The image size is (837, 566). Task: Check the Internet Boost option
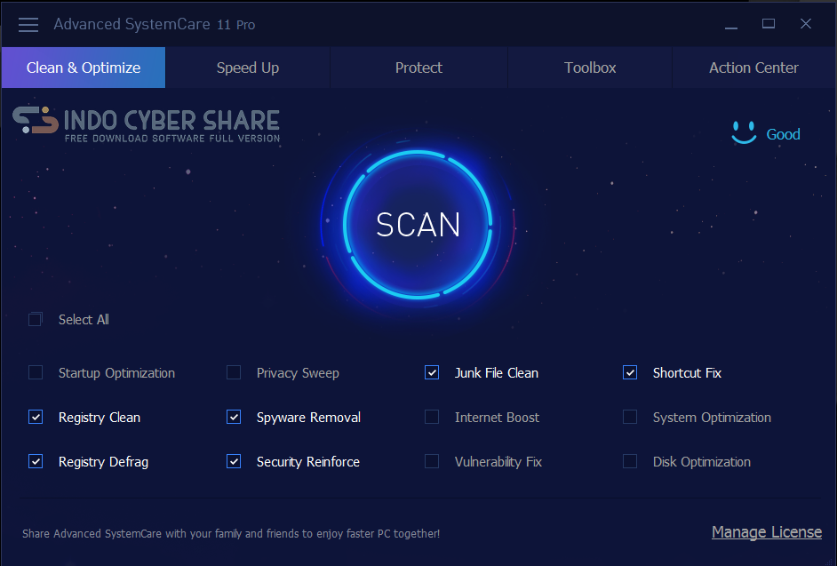[431, 417]
